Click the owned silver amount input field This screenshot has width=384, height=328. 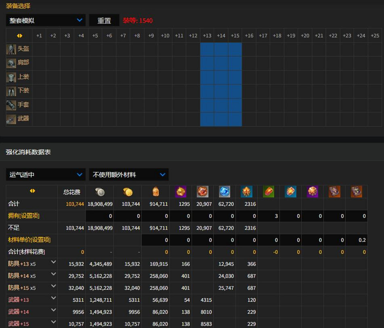[100, 216]
